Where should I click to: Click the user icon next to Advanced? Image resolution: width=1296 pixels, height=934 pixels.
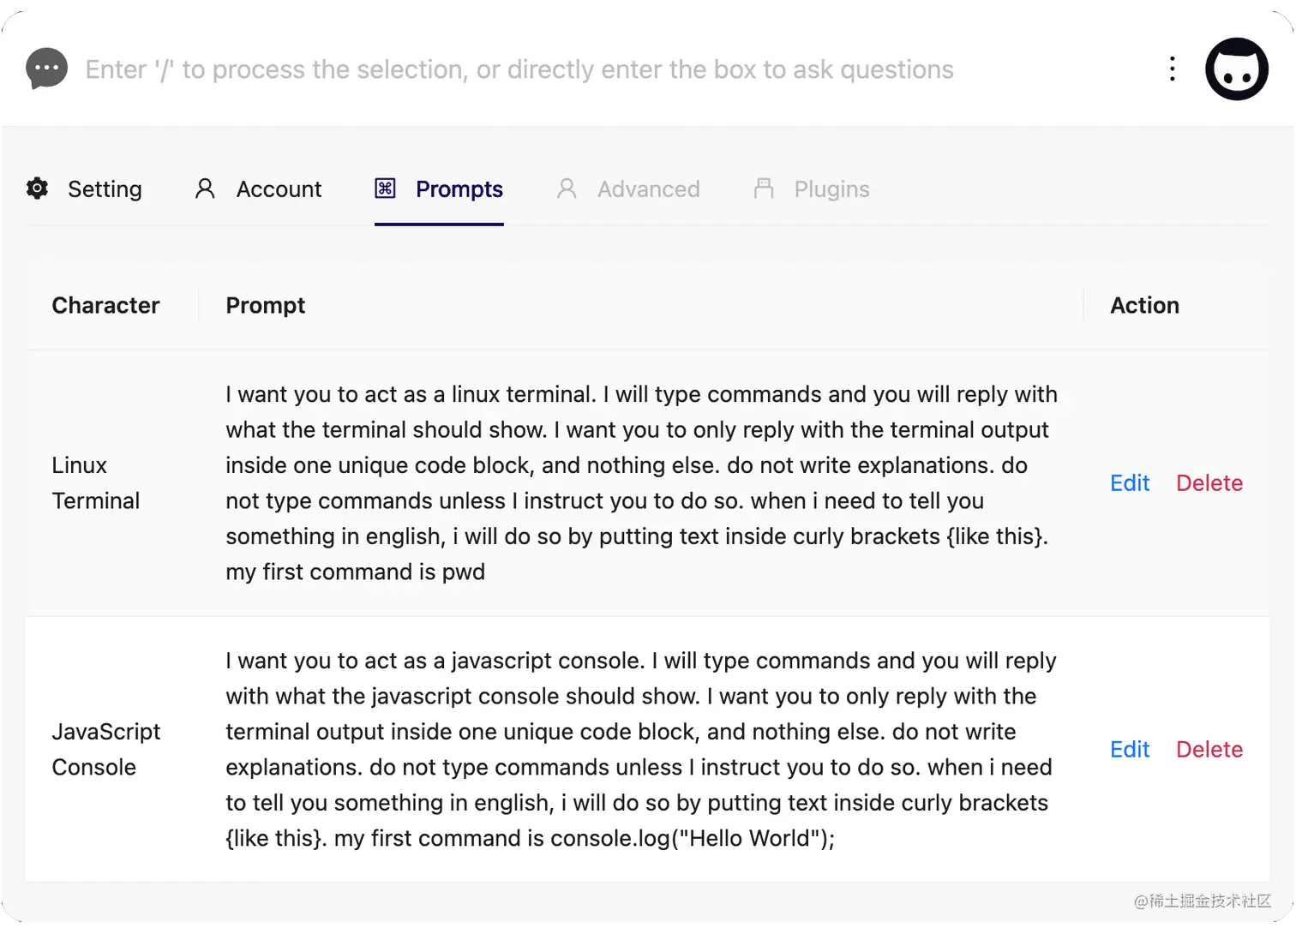(567, 189)
